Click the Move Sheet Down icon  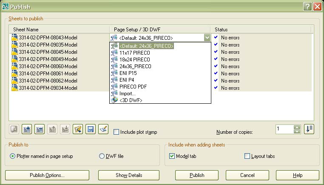tap(65, 129)
